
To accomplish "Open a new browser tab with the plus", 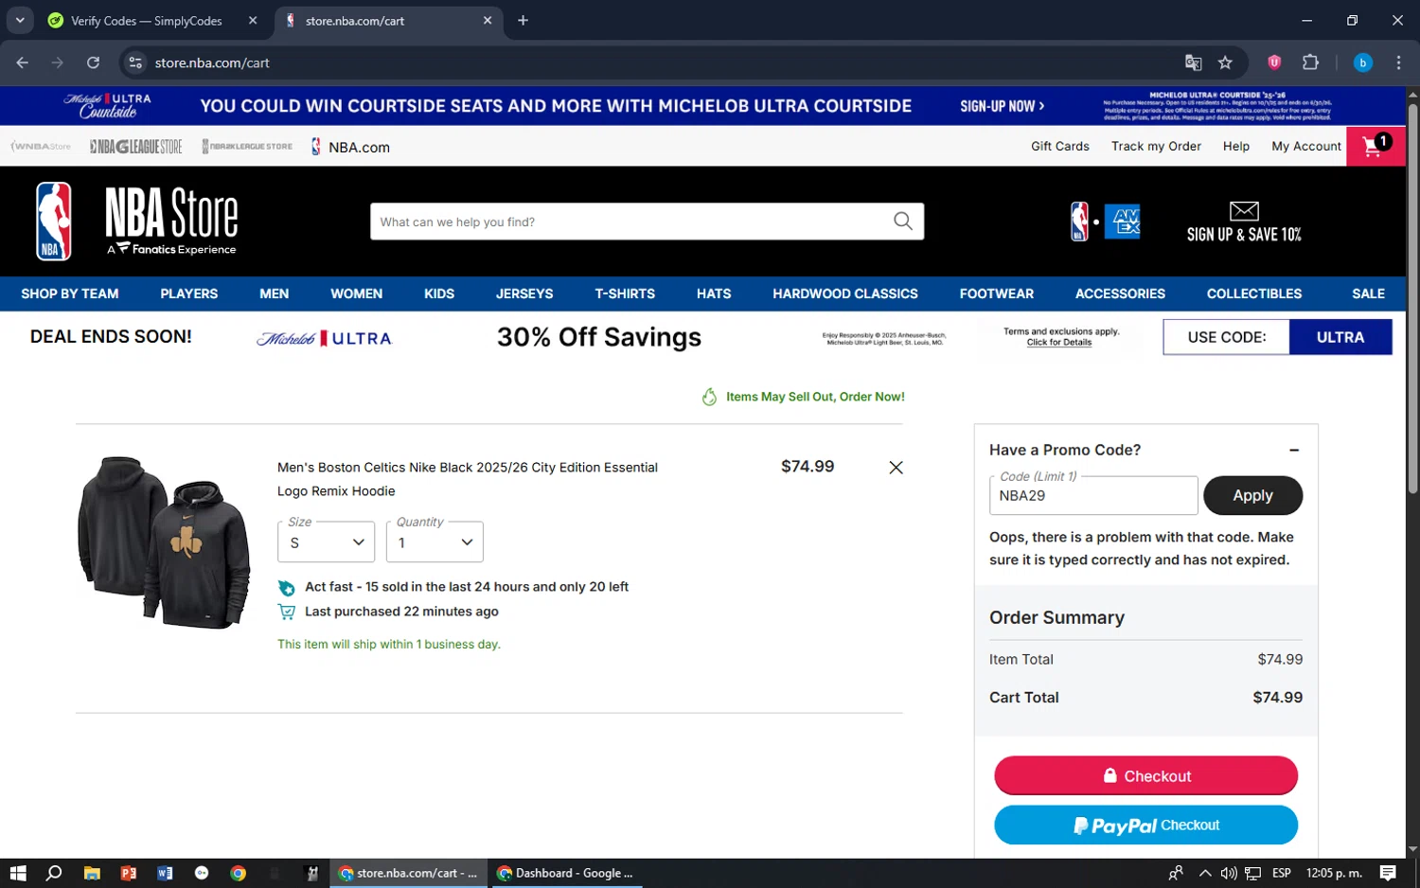I will pyautogui.click(x=523, y=20).
